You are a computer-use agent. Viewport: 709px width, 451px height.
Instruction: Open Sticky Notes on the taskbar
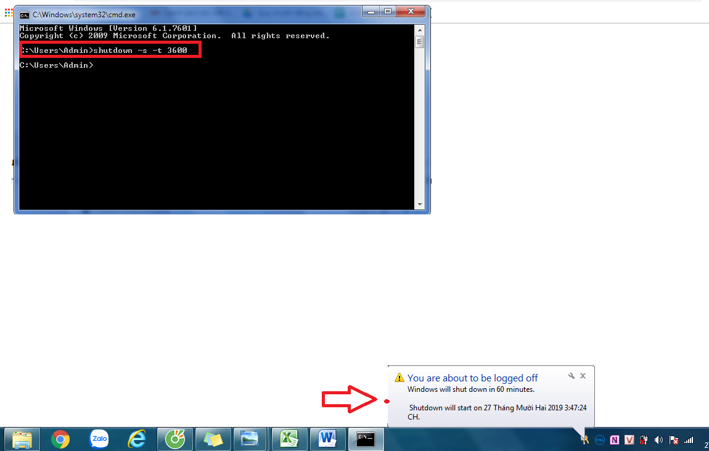[x=213, y=439]
